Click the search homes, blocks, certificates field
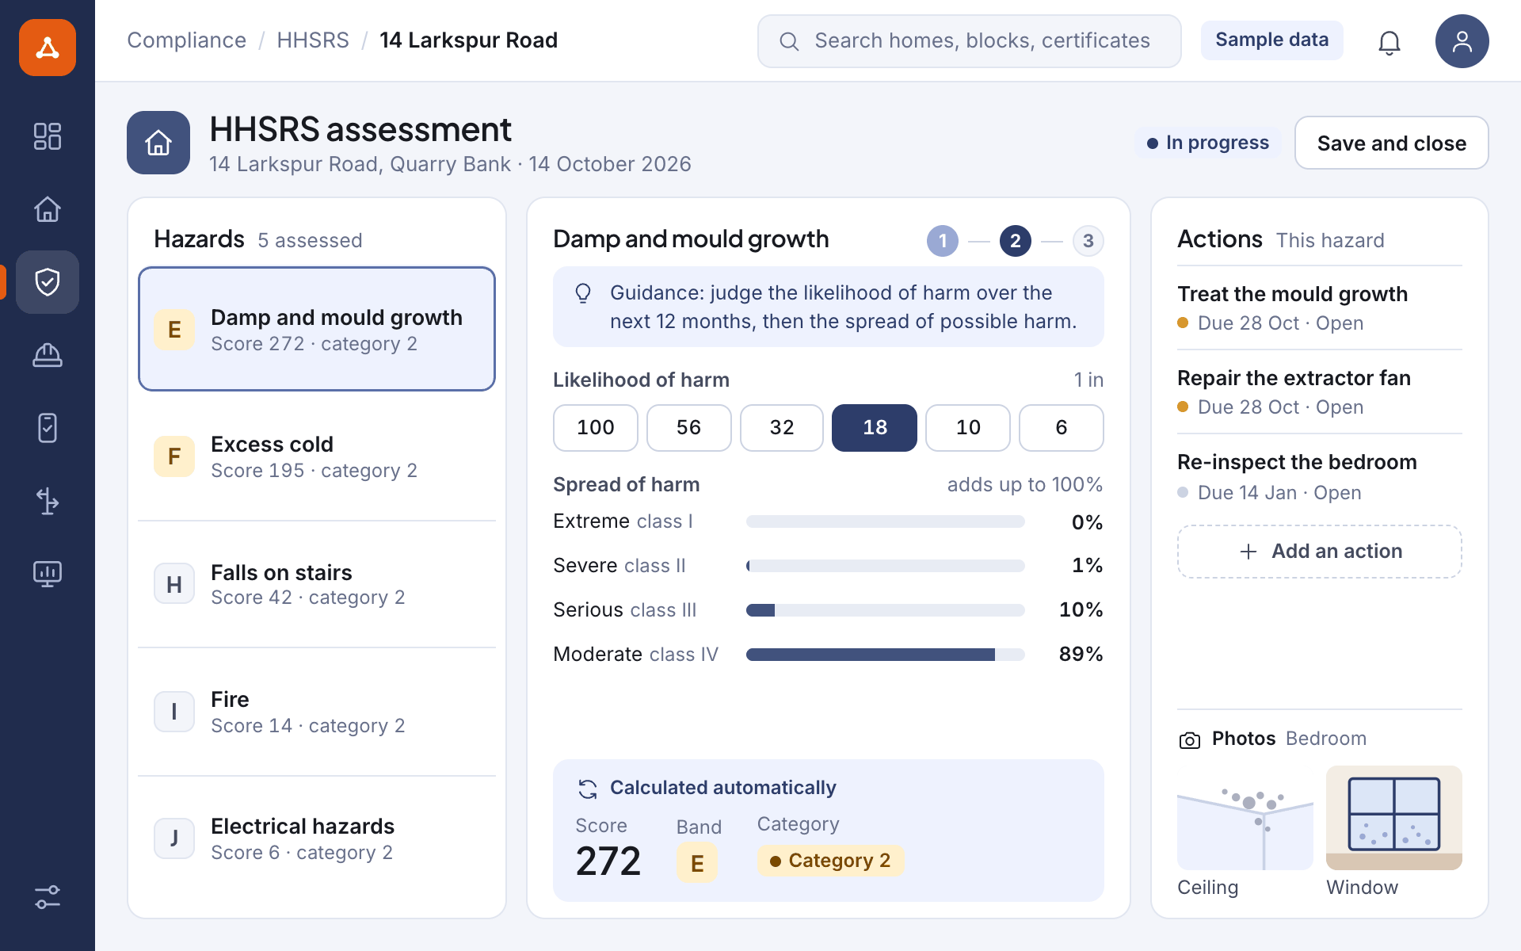 tap(970, 41)
